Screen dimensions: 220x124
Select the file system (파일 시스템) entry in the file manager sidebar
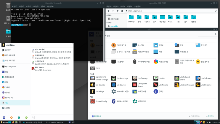point(113,19)
